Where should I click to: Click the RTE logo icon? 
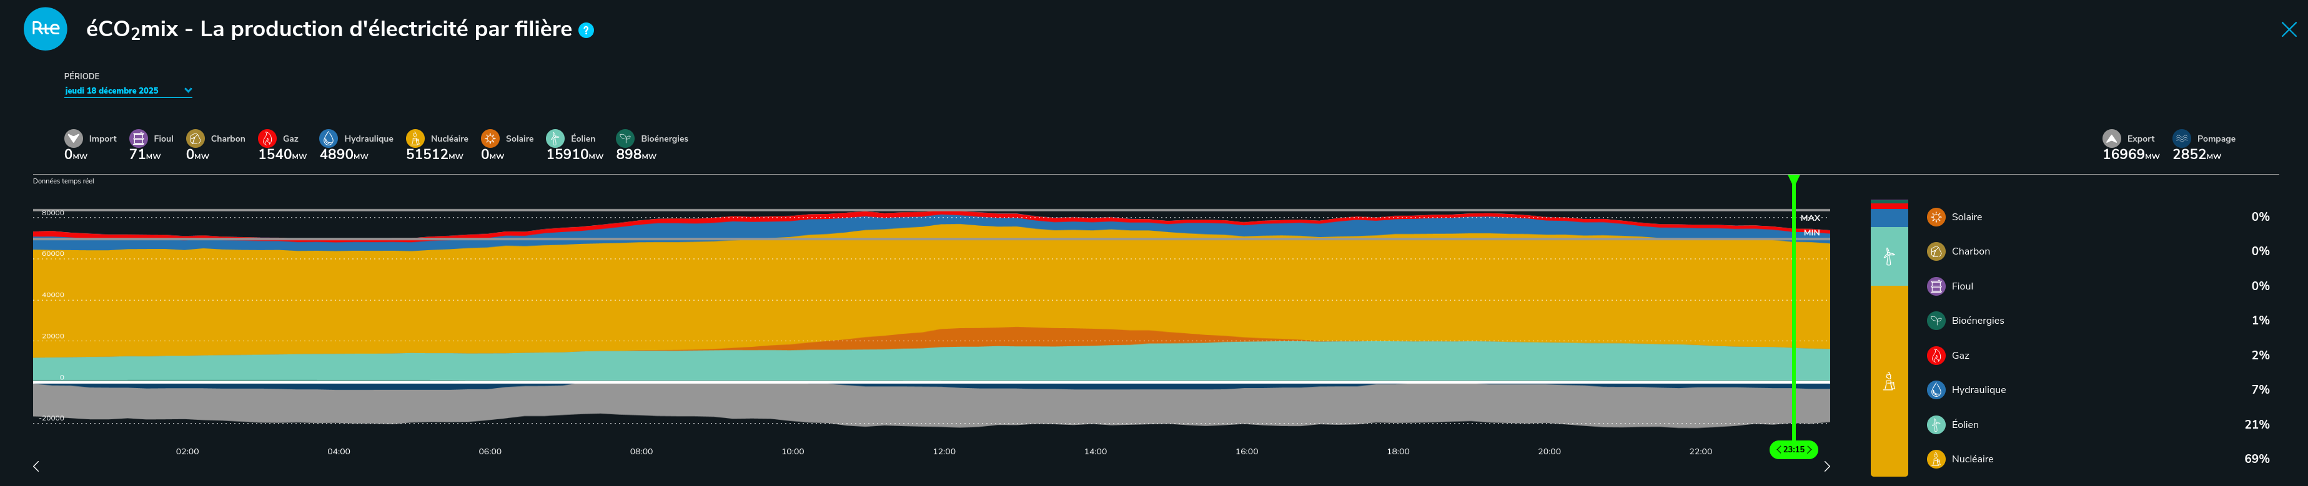click(45, 29)
